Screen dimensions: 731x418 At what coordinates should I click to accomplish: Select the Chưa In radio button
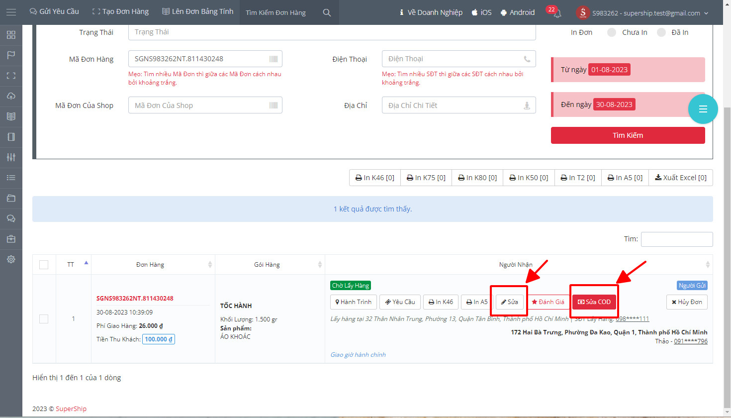(x=612, y=32)
